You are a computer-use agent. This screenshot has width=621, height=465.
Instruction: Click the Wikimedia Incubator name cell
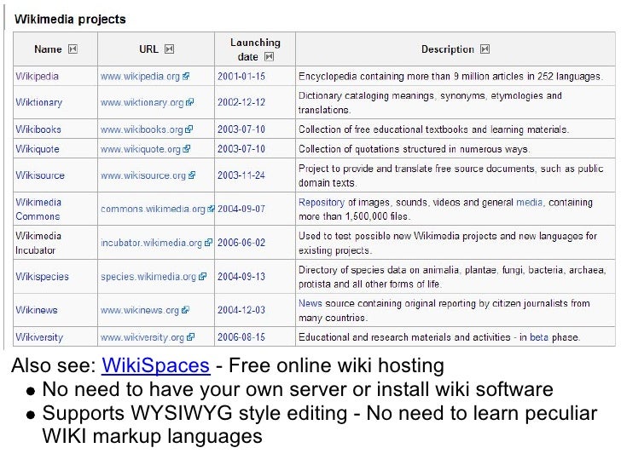click(55, 243)
